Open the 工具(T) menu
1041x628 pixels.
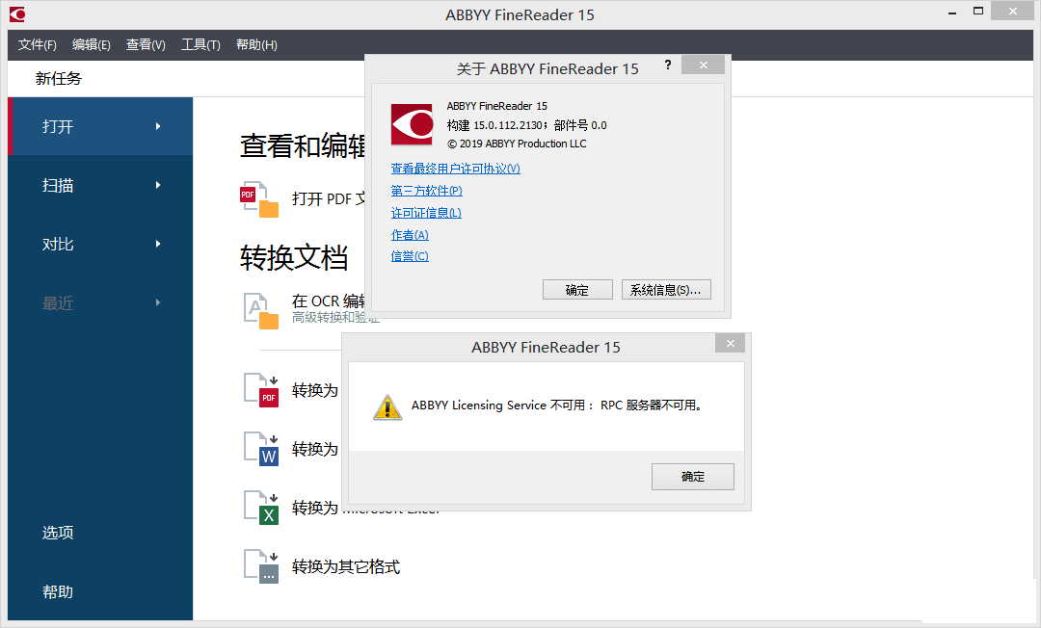click(200, 44)
